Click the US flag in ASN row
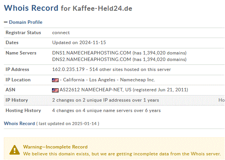This screenshot has height=160, width=225. click(x=55, y=90)
